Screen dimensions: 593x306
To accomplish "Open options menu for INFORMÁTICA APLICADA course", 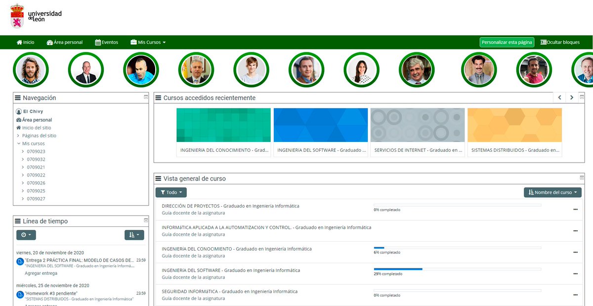I will [575, 231].
